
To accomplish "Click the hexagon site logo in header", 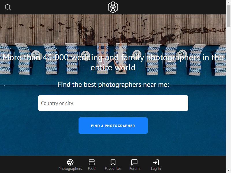I will (x=113, y=7).
